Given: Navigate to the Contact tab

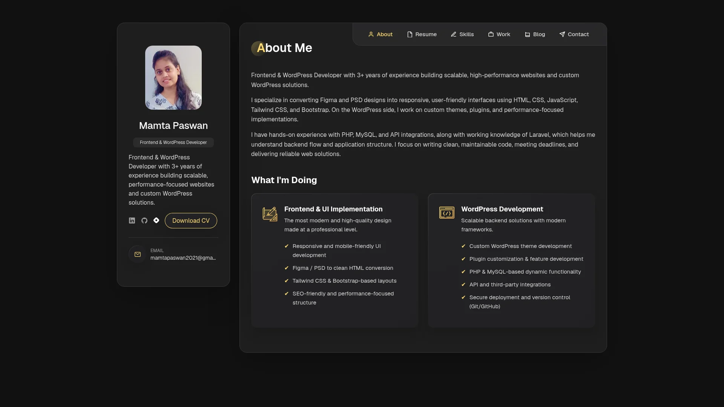Looking at the screenshot, I should coord(574,34).
